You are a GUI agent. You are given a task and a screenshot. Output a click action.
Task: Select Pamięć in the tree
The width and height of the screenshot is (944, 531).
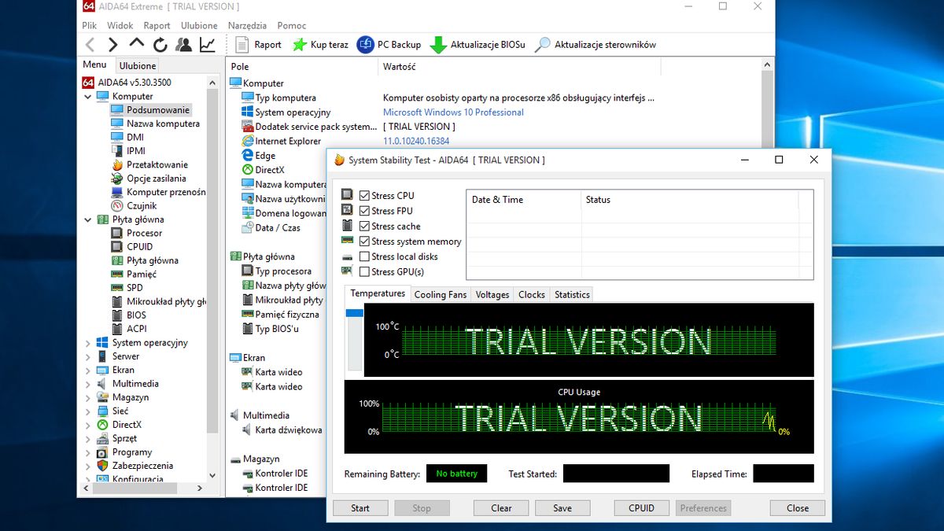142,274
